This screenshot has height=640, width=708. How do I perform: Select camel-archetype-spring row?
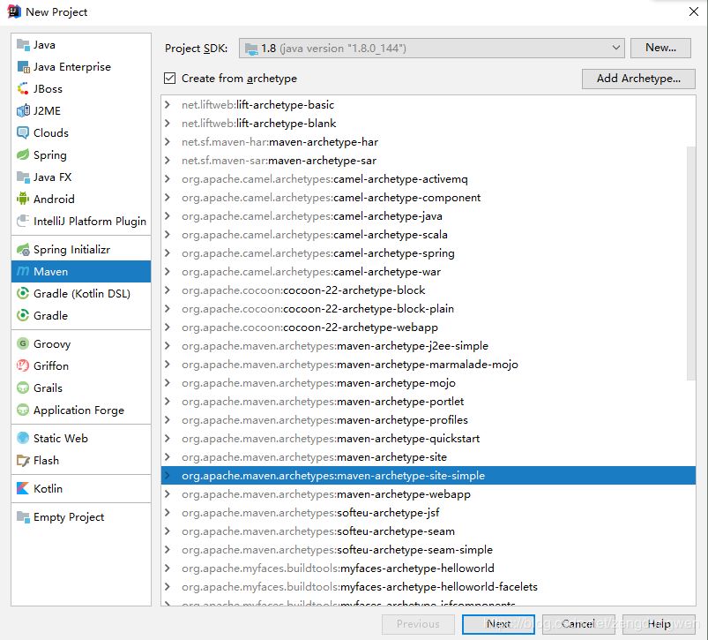pos(428,252)
